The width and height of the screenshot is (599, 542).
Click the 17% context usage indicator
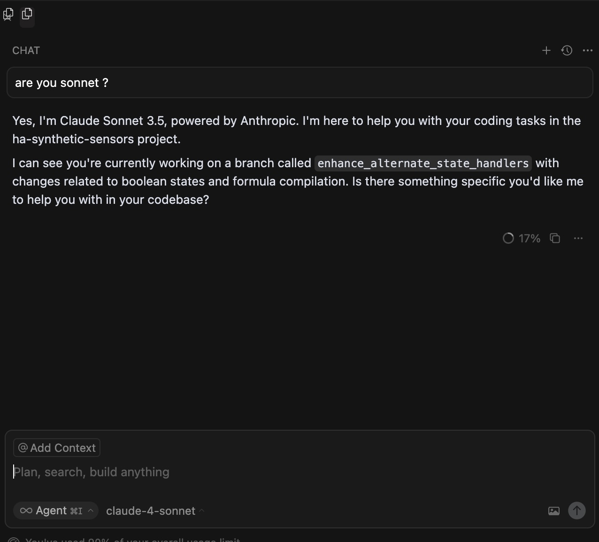522,238
